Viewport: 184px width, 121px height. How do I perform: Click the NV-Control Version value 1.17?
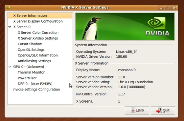(122, 94)
